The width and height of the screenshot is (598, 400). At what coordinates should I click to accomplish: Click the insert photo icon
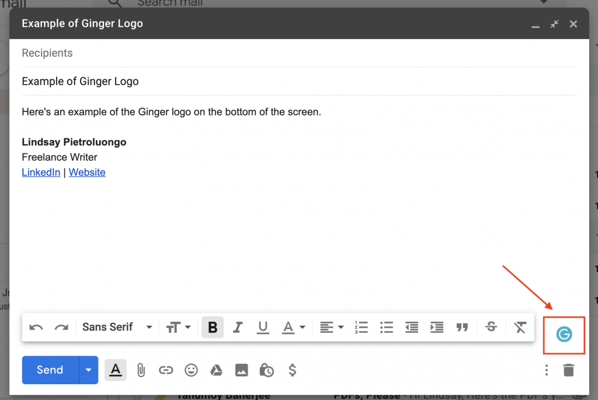click(x=241, y=370)
